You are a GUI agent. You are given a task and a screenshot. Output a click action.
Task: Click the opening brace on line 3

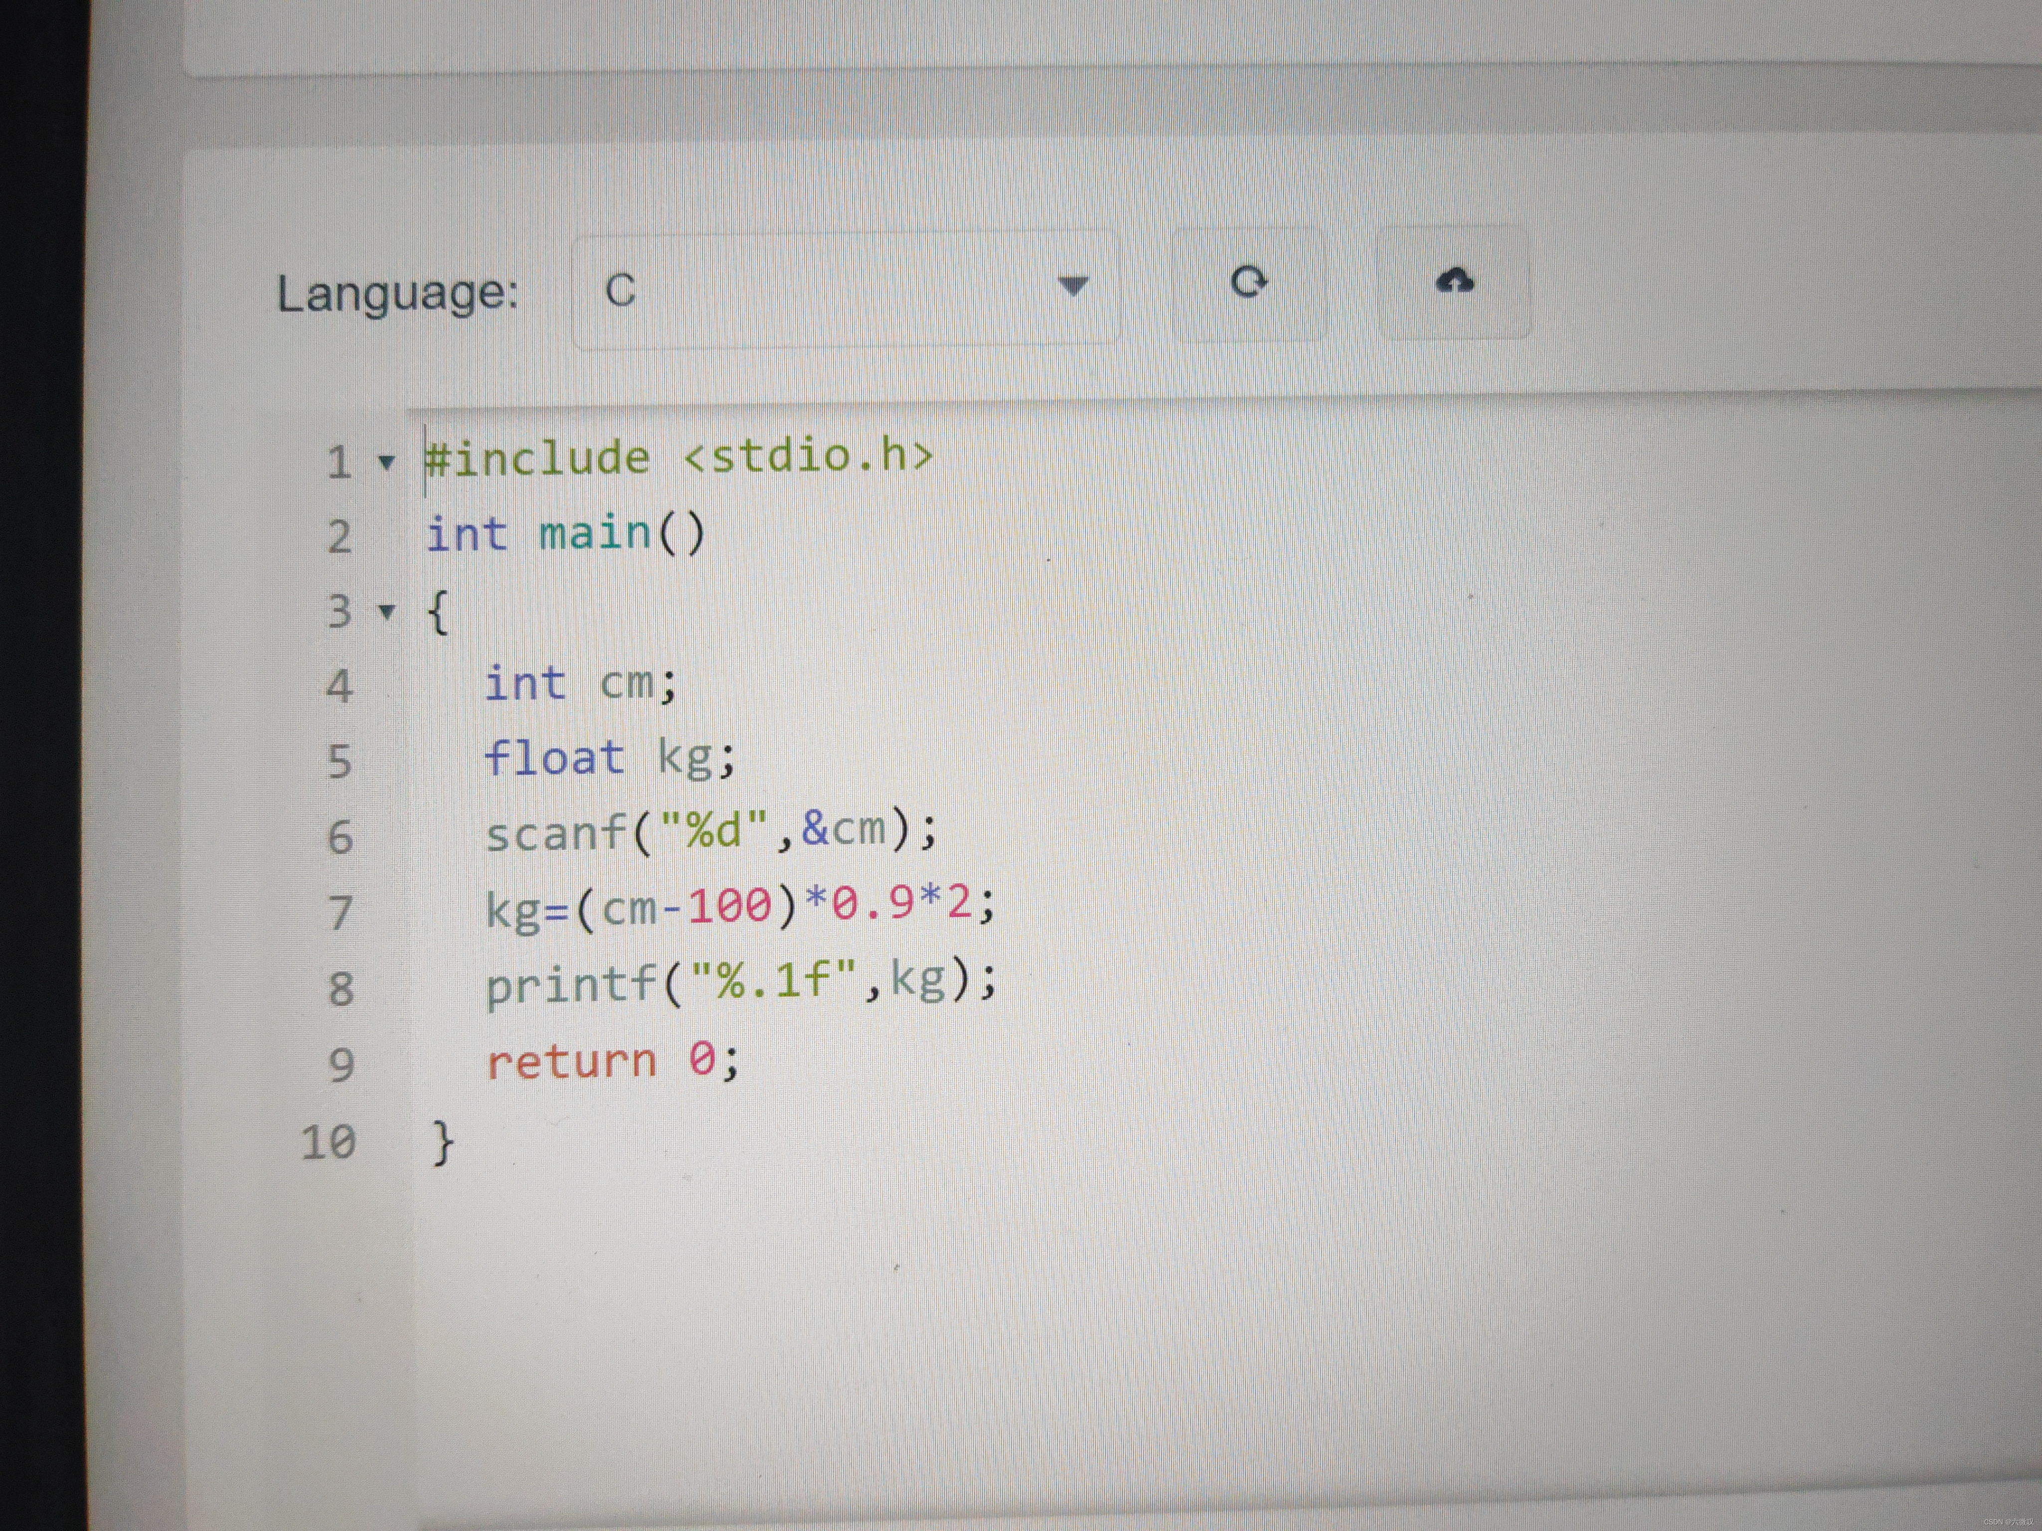(x=438, y=612)
